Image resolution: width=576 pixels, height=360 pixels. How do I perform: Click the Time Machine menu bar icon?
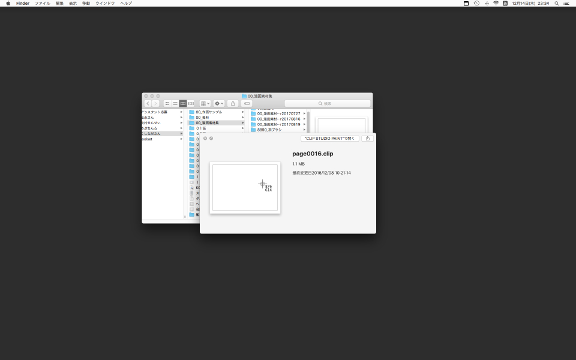(x=477, y=4)
